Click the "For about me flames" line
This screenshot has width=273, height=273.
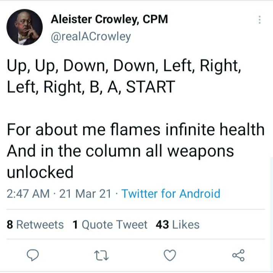click(135, 130)
